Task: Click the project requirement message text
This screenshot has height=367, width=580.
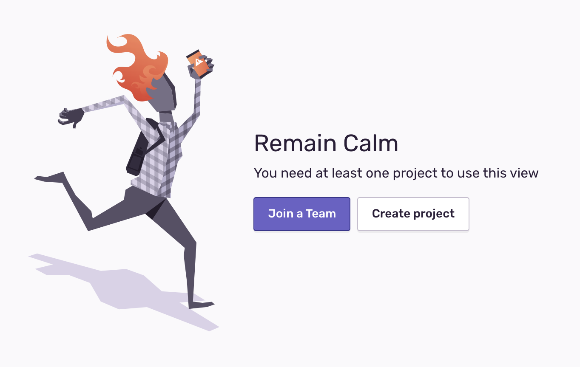Action: coord(396,173)
